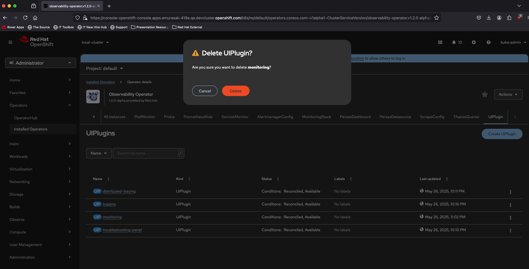Open the distributed-tracing UIPlugin link
This screenshot has width=529, height=269.
click(x=119, y=191)
